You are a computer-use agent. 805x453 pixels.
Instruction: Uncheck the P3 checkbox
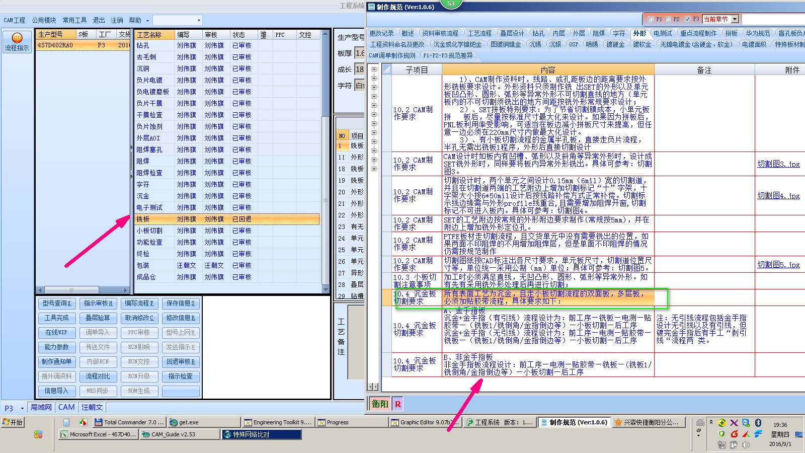[x=688, y=19]
